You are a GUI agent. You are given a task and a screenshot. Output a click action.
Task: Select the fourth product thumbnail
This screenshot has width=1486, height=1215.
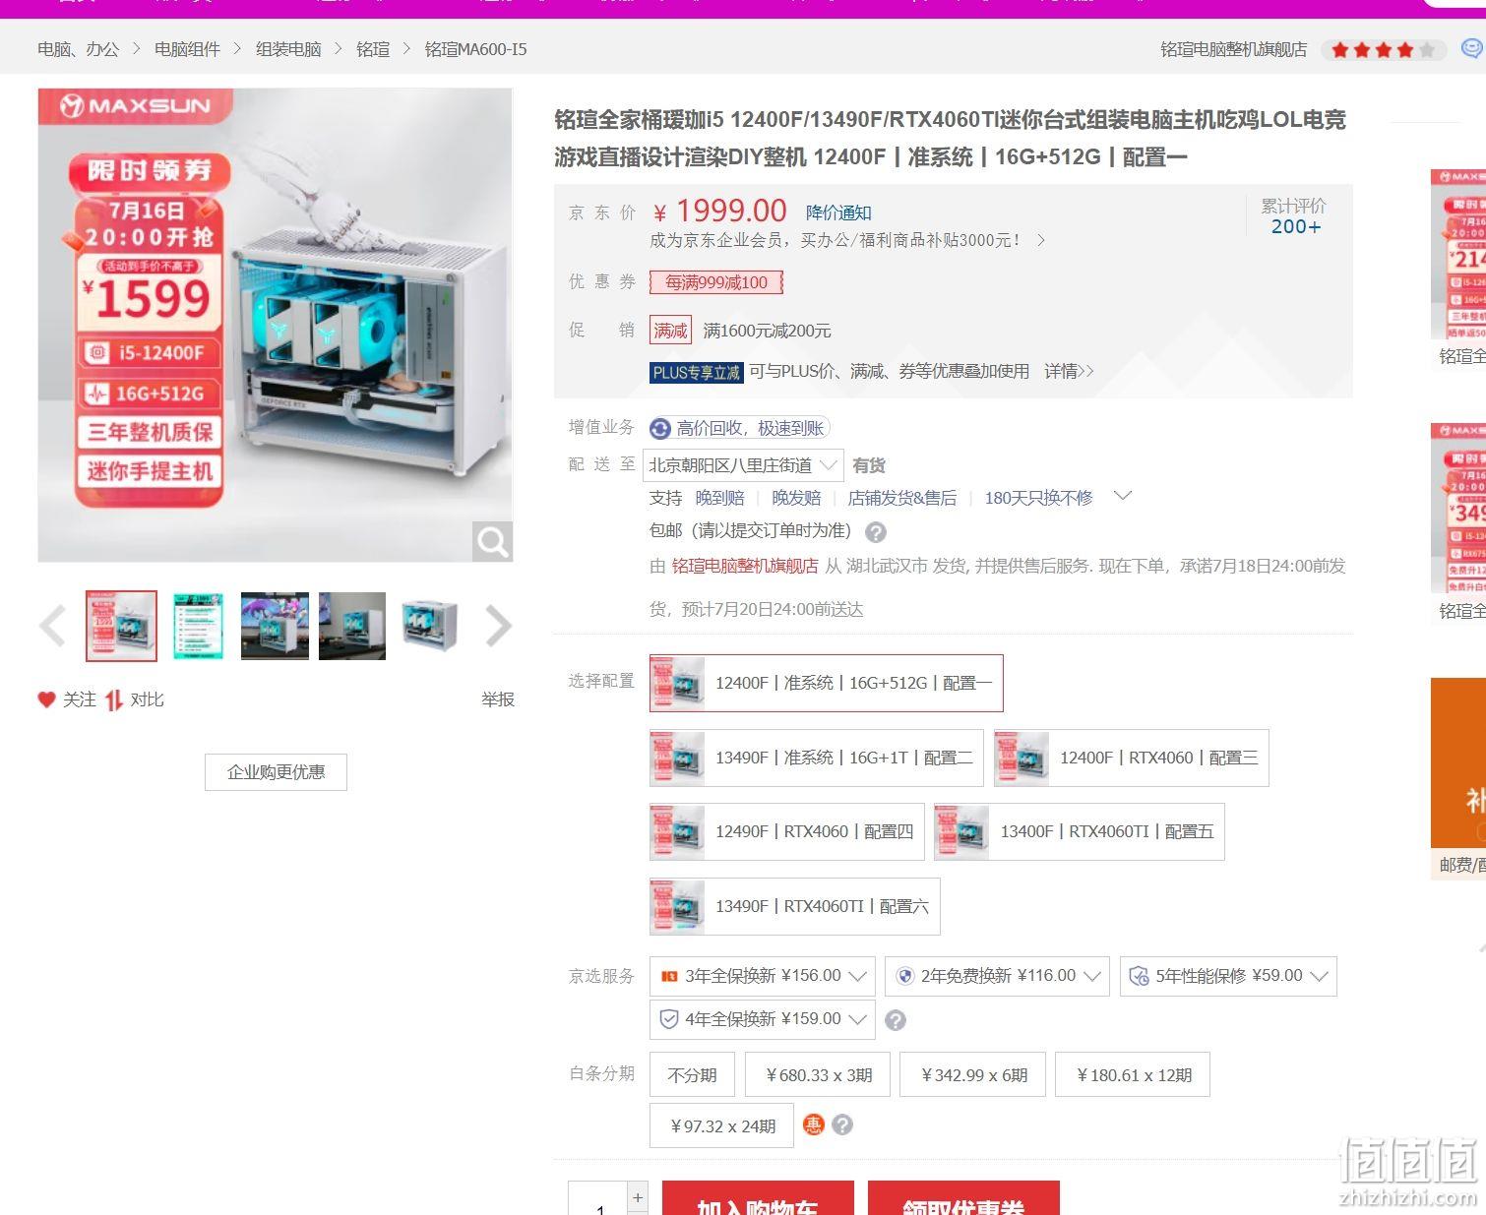352,626
